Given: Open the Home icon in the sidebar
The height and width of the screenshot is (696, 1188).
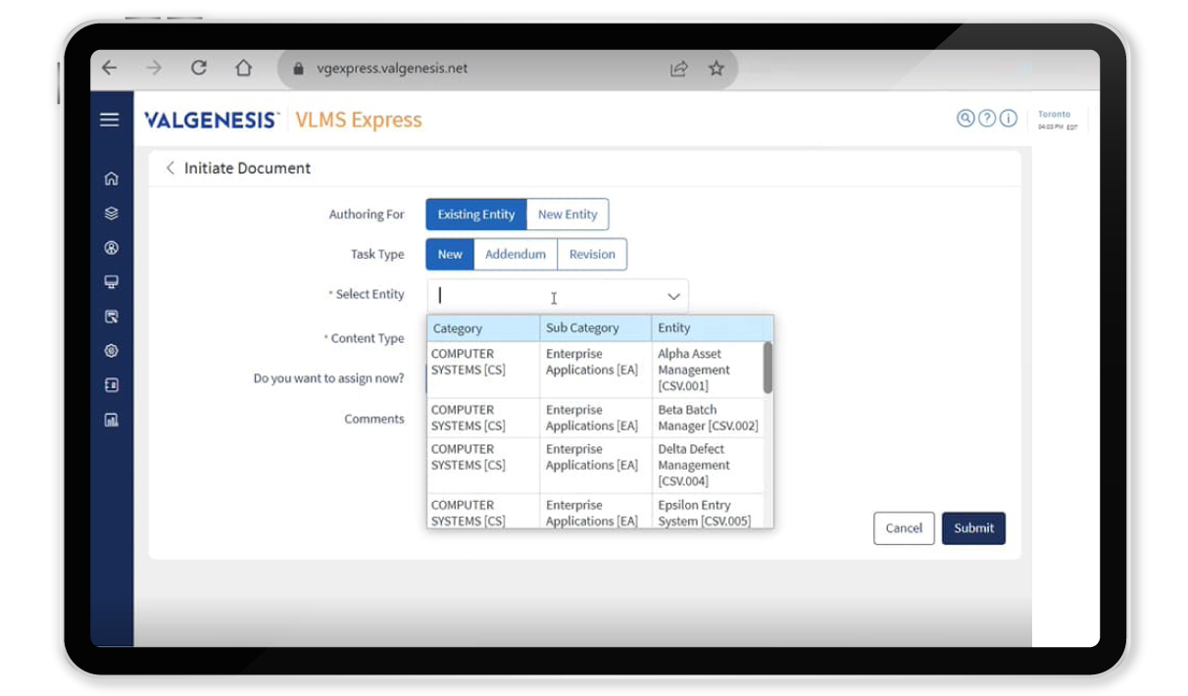Looking at the screenshot, I should 111,179.
